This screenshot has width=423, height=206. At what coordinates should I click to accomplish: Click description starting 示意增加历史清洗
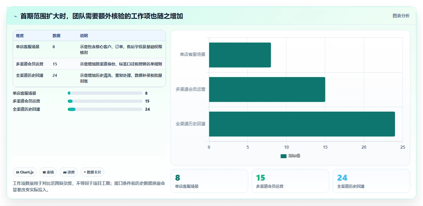coord(121,78)
